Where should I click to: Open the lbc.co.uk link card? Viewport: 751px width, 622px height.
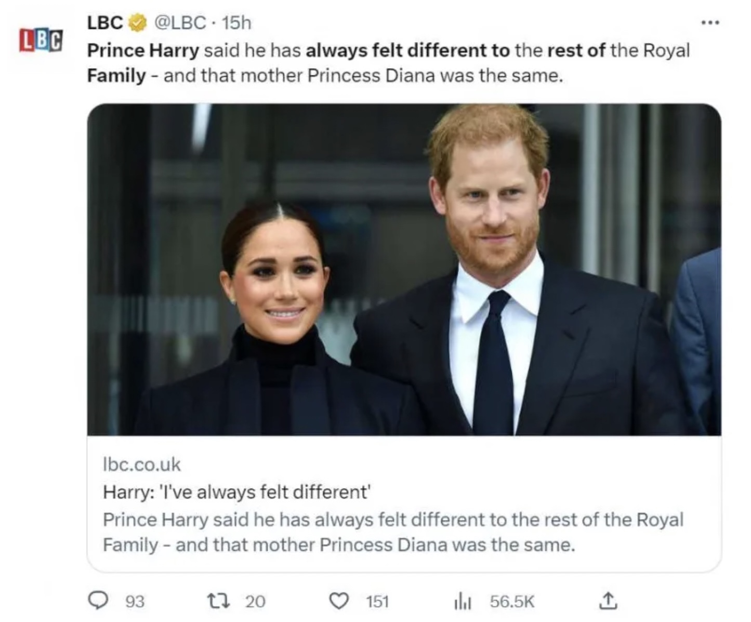(x=142, y=465)
